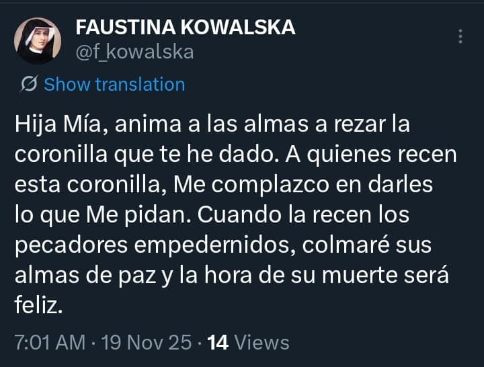This screenshot has height=367, width=484.
Task: Click the 19 Nov 25 date
Action: 146,342
